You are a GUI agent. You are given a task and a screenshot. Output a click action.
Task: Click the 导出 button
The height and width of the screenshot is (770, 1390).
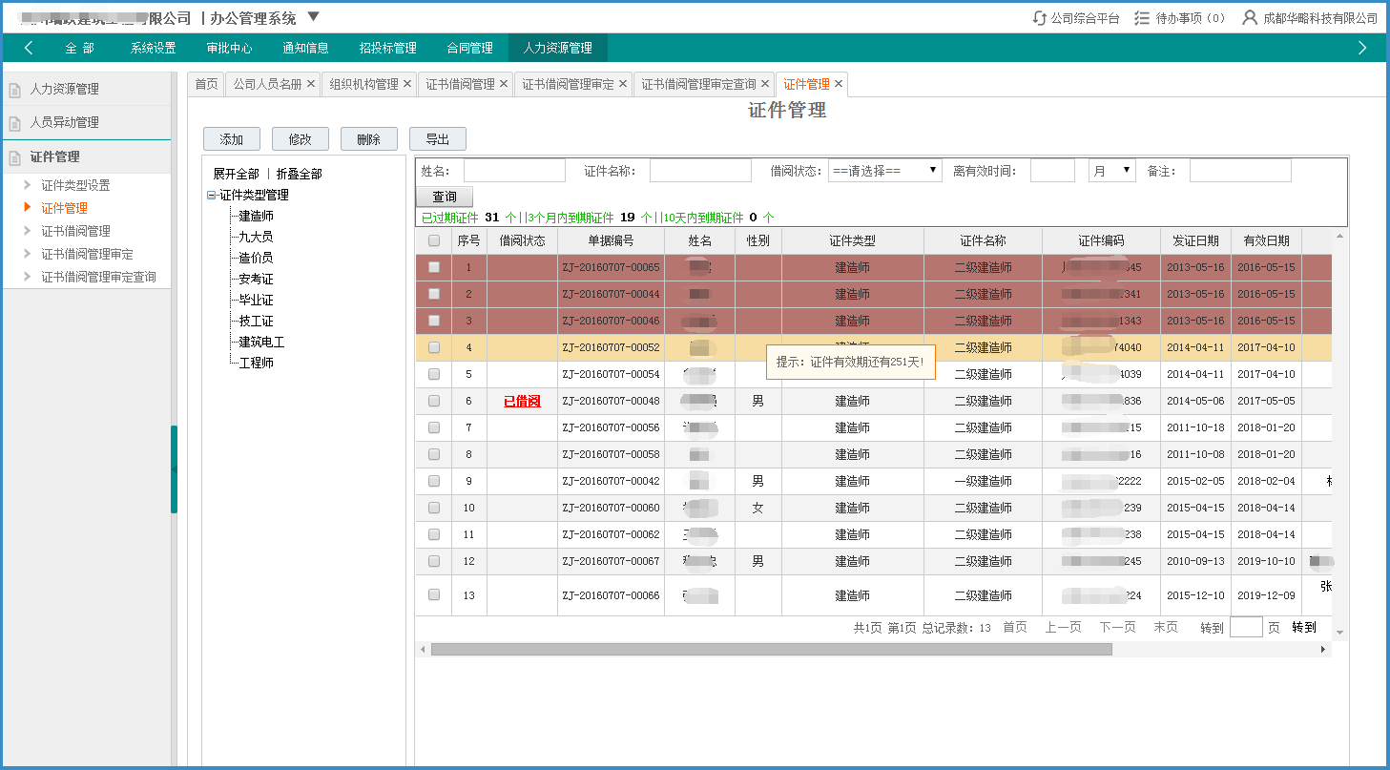pos(438,139)
